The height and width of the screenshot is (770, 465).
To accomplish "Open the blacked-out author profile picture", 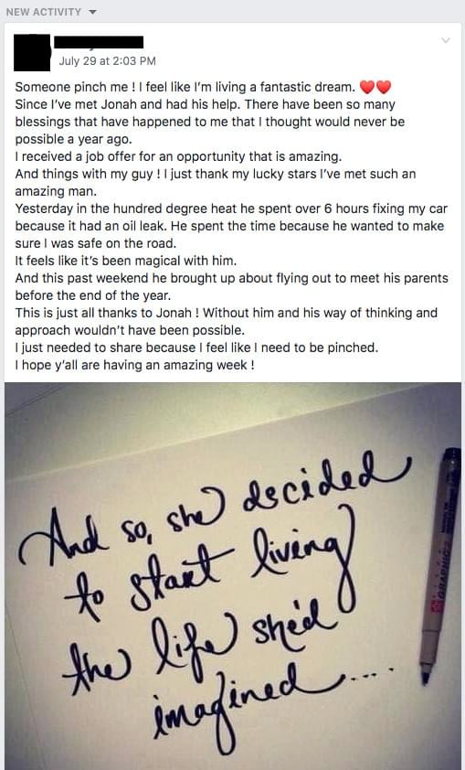I will pyautogui.click(x=32, y=52).
